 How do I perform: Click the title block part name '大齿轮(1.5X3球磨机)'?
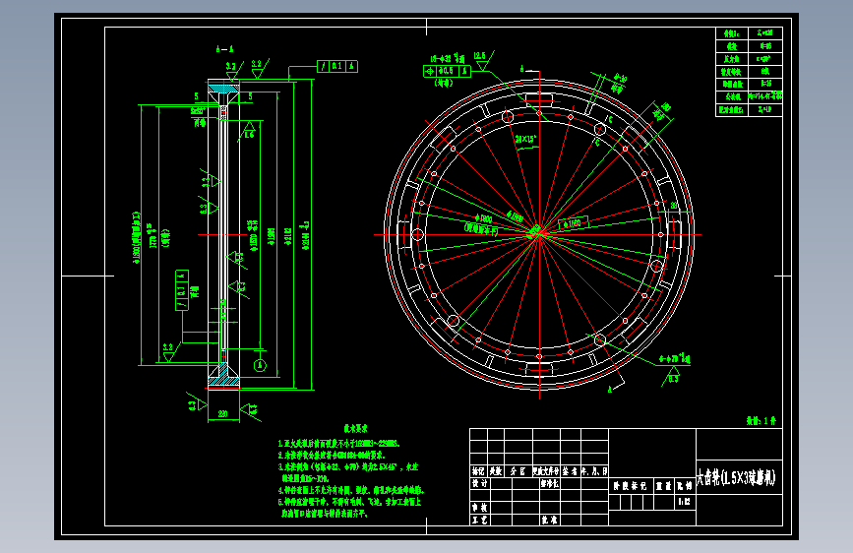click(x=737, y=478)
